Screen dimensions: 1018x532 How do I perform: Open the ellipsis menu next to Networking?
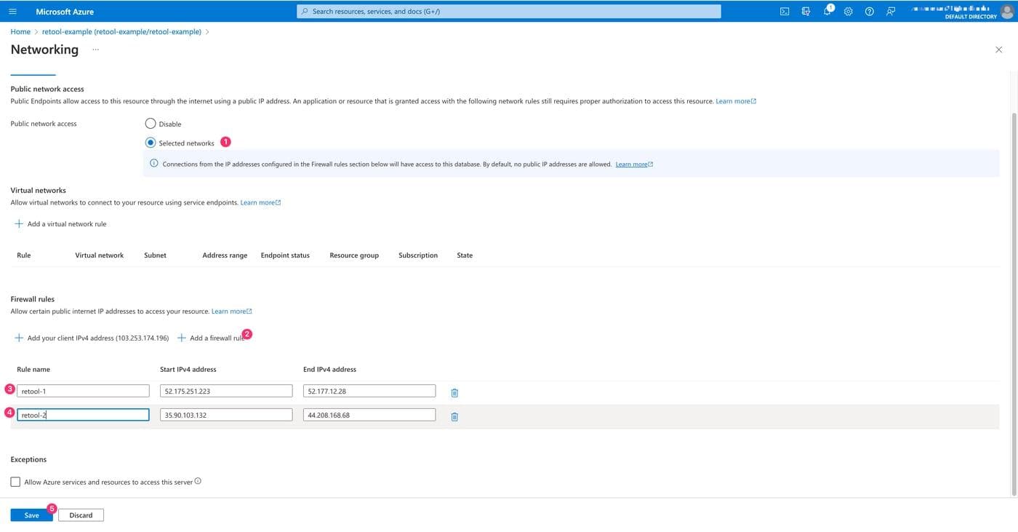pyautogui.click(x=95, y=49)
